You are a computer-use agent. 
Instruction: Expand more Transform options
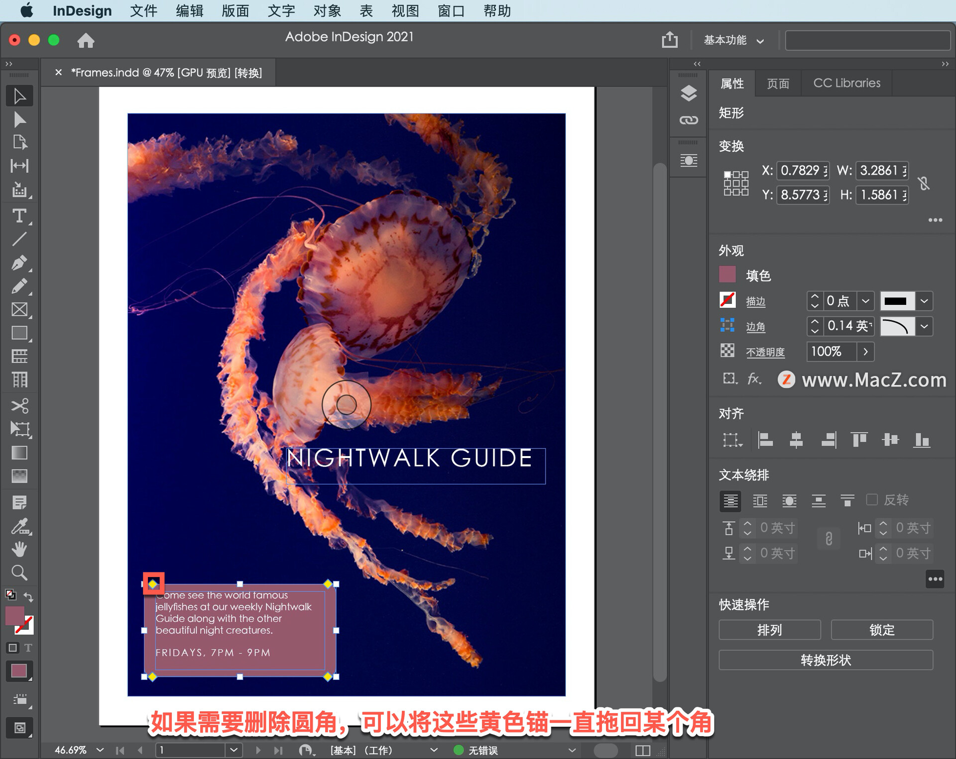click(935, 220)
